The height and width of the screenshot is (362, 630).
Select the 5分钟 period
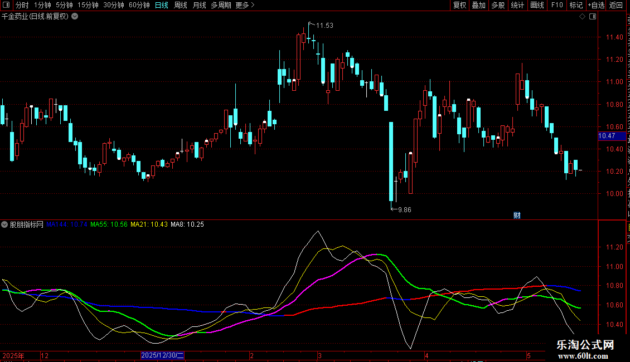(x=64, y=5)
